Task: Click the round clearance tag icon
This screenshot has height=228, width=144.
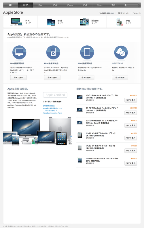Action: pyautogui.click(x=121, y=52)
